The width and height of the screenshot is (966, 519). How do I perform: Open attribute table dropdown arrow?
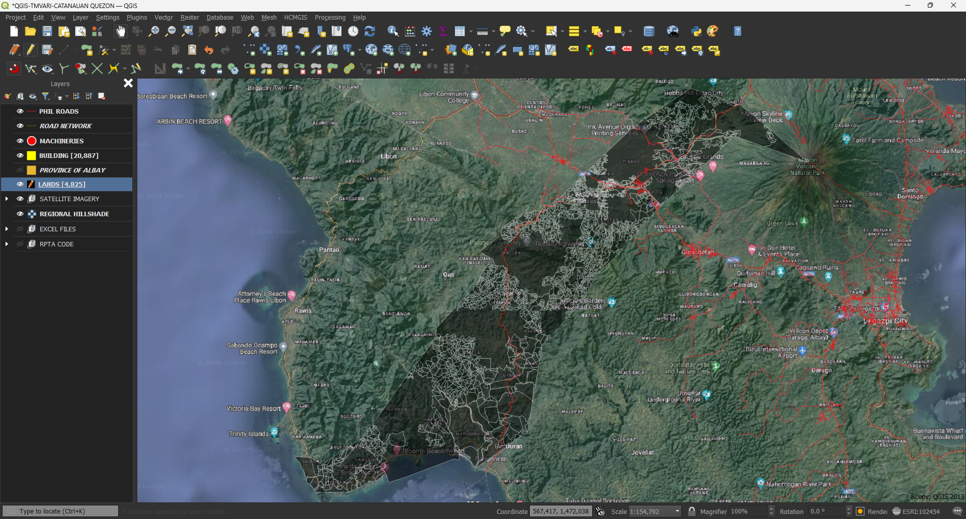point(470,32)
